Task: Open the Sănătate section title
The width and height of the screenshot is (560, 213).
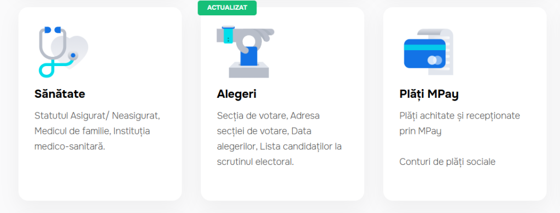Action: 60,94
